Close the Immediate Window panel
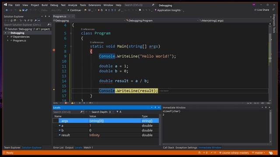The height and width of the screenshot is (157, 280). (269, 107)
